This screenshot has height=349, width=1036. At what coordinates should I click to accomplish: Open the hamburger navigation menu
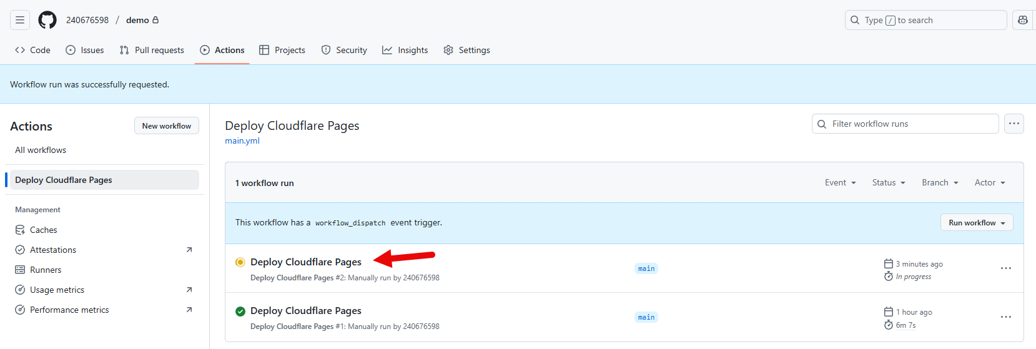tap(20, 20)
